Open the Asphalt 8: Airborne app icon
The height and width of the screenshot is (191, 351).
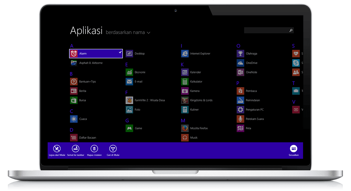tap(74, 63)
